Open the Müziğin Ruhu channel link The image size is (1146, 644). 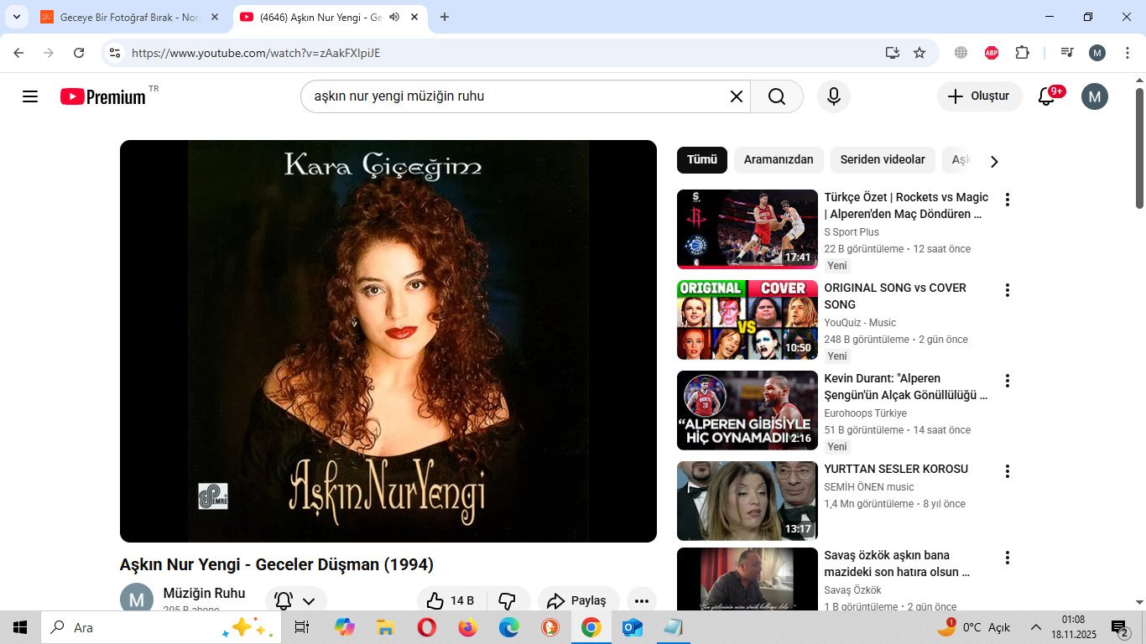pos(204,594)
